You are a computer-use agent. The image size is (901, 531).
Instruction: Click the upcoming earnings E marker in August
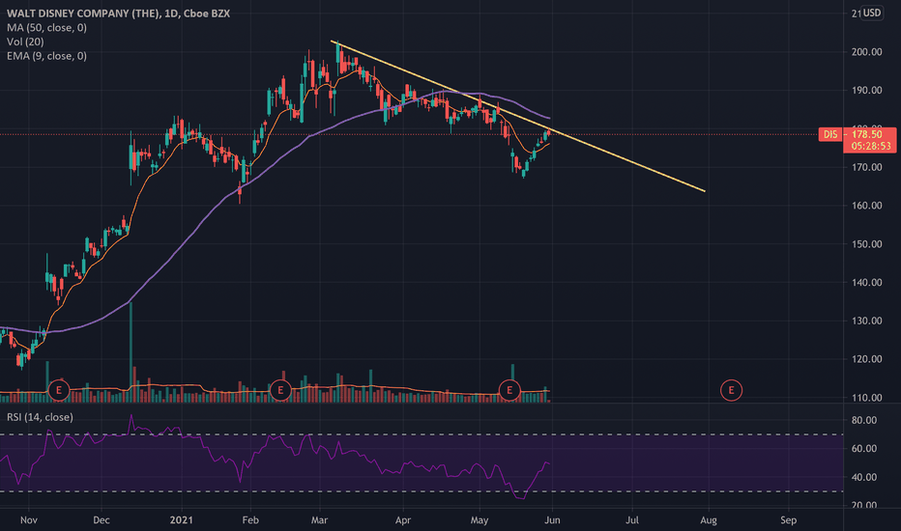(731, 390)
